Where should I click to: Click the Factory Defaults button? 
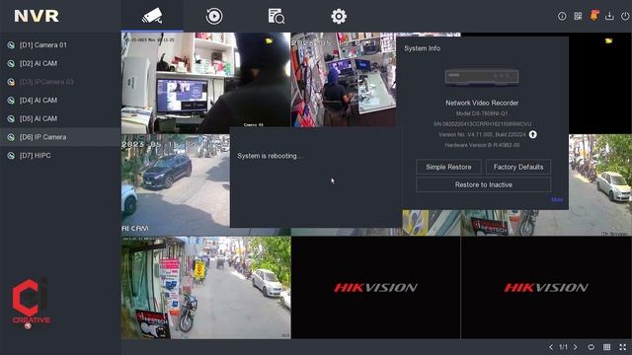point(518,167)
